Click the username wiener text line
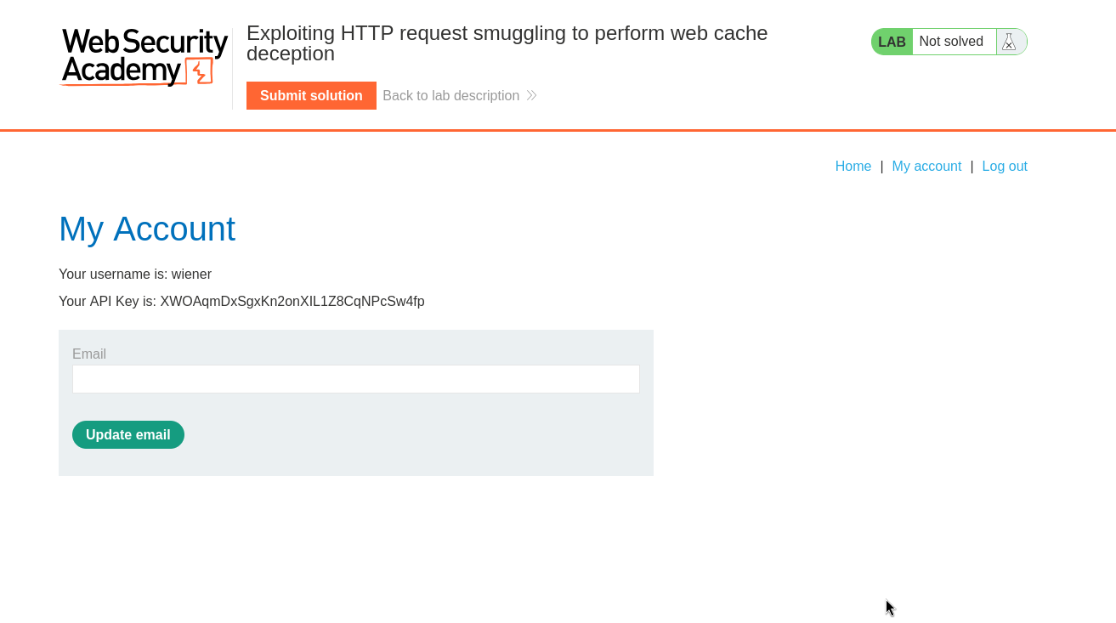This screenshot has height=623, width=1116. [135, 274]
